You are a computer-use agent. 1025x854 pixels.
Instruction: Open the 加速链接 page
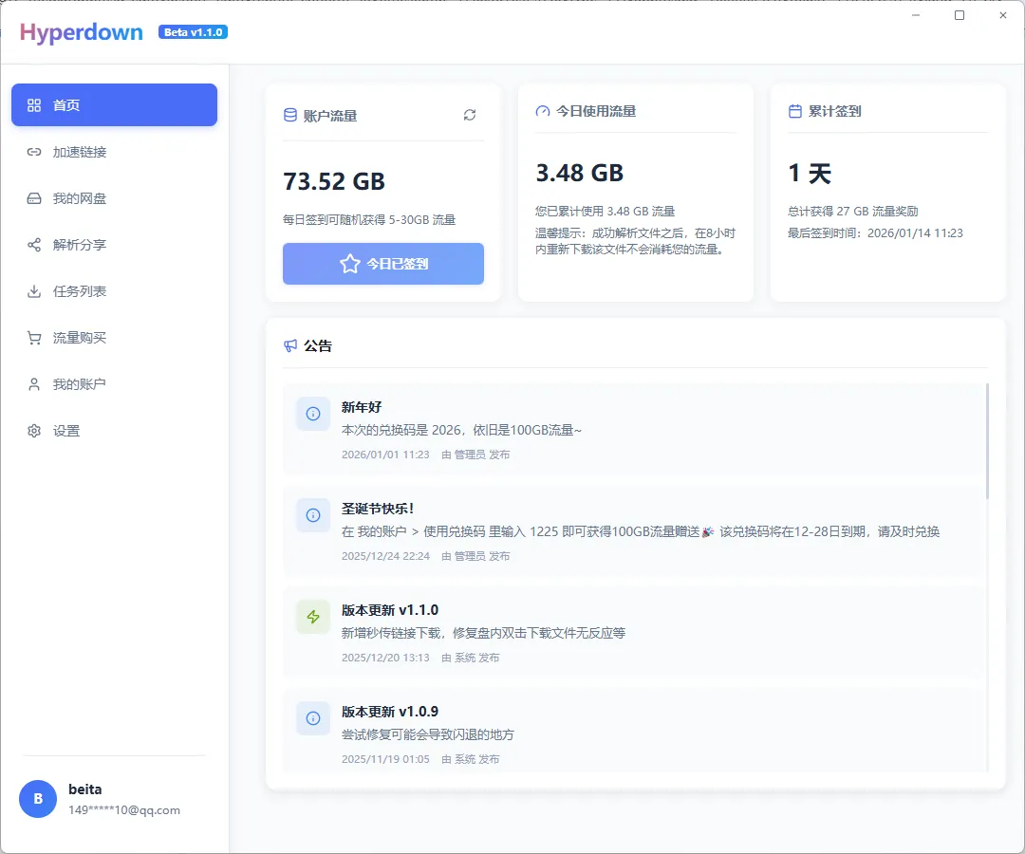(x=115, y=152)
